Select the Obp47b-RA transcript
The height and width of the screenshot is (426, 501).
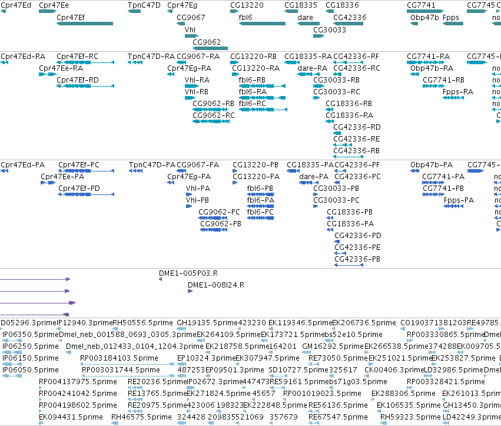(414, 74)
